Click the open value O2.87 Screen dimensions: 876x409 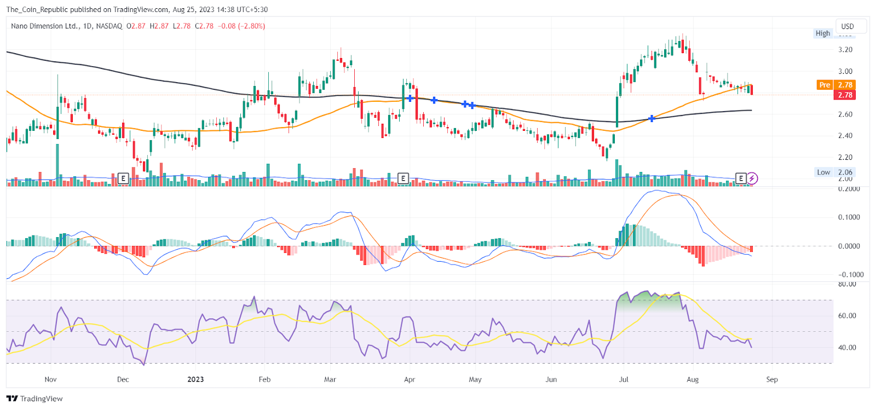(x=136, y=26)
